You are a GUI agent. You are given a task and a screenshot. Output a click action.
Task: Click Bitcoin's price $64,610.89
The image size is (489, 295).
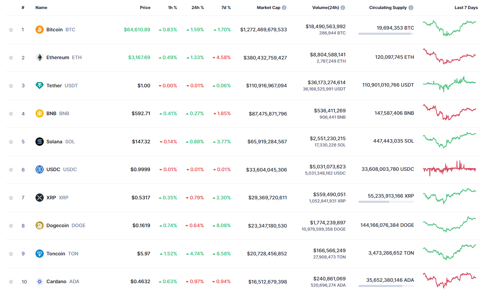click(137, 30)
